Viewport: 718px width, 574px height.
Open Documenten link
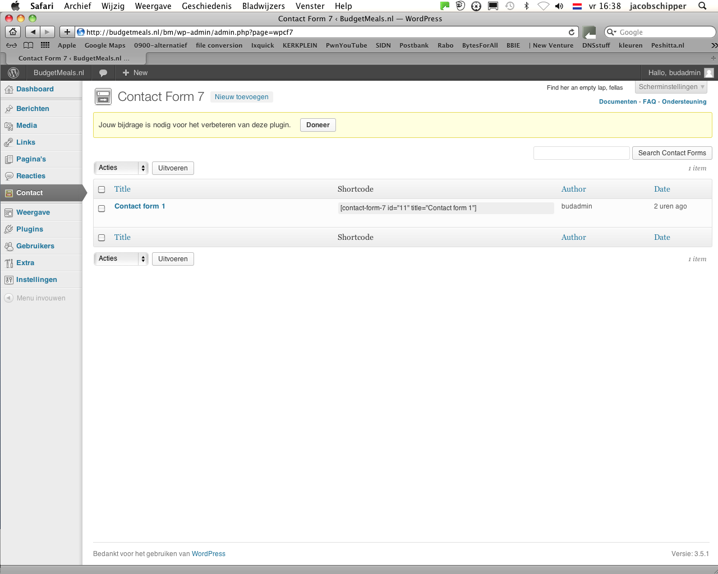[x=618, y=101]
